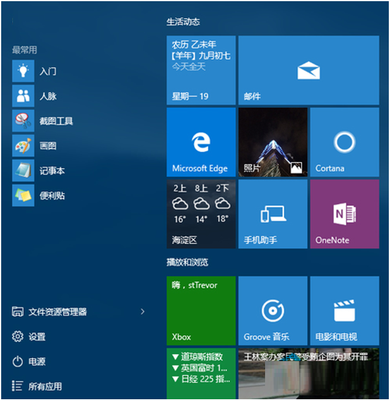Open the 海淀区 weather tile

(201, 214)
